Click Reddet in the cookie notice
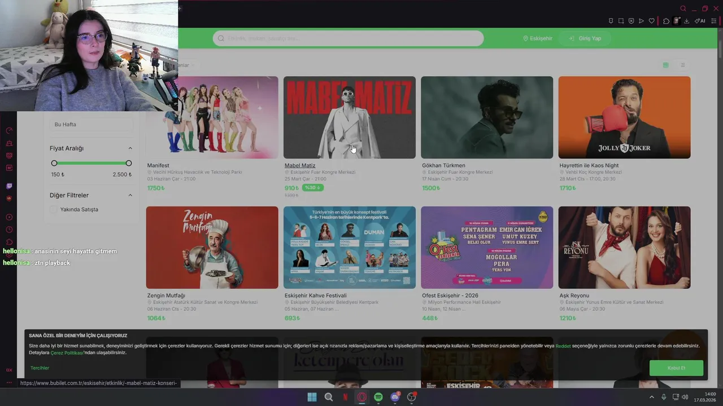 click(x=563, y=346)
